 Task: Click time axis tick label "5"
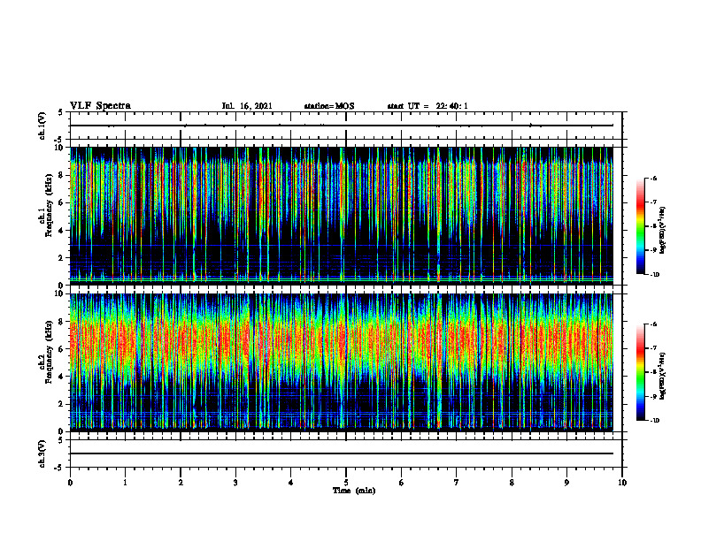(x=346, y=483)
